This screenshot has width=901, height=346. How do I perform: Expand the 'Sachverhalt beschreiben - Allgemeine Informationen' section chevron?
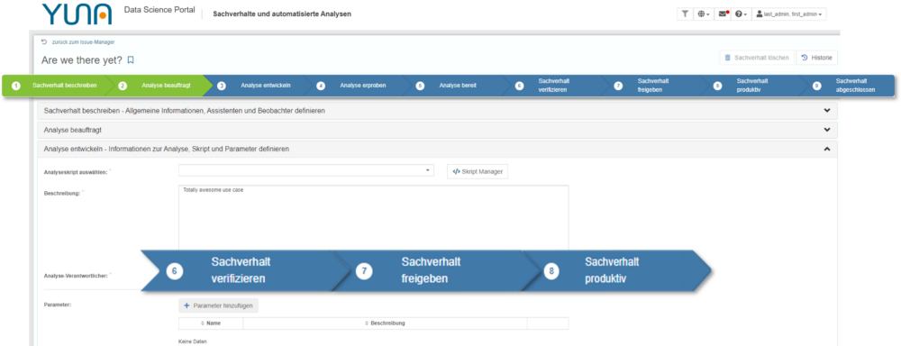[x=827, y=110]
